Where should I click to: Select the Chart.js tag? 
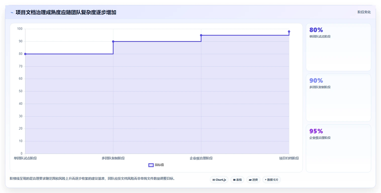[x=219, y=180]
